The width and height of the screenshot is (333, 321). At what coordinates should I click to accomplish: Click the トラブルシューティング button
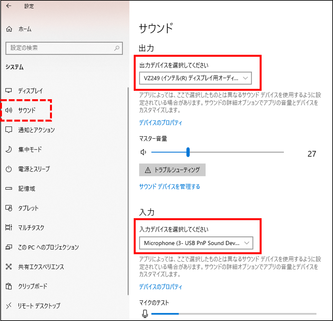point(172,170)
